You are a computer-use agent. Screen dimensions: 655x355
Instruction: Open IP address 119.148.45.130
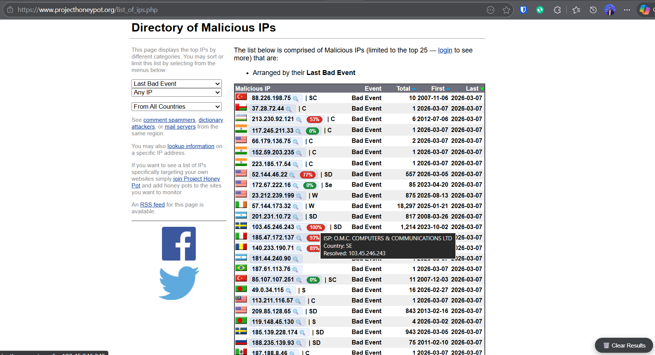[273, 322]
